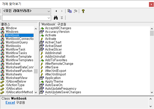
Task: Select the Worksheets class
Action: point(14,74)
